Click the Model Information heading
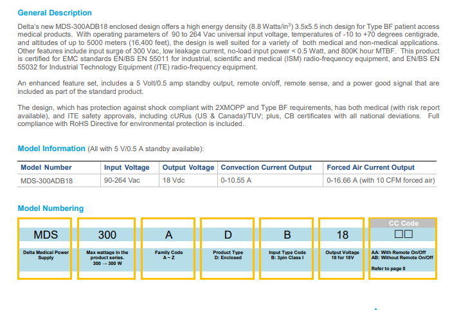Screen dimensions: 452x310 click(51, 149)
